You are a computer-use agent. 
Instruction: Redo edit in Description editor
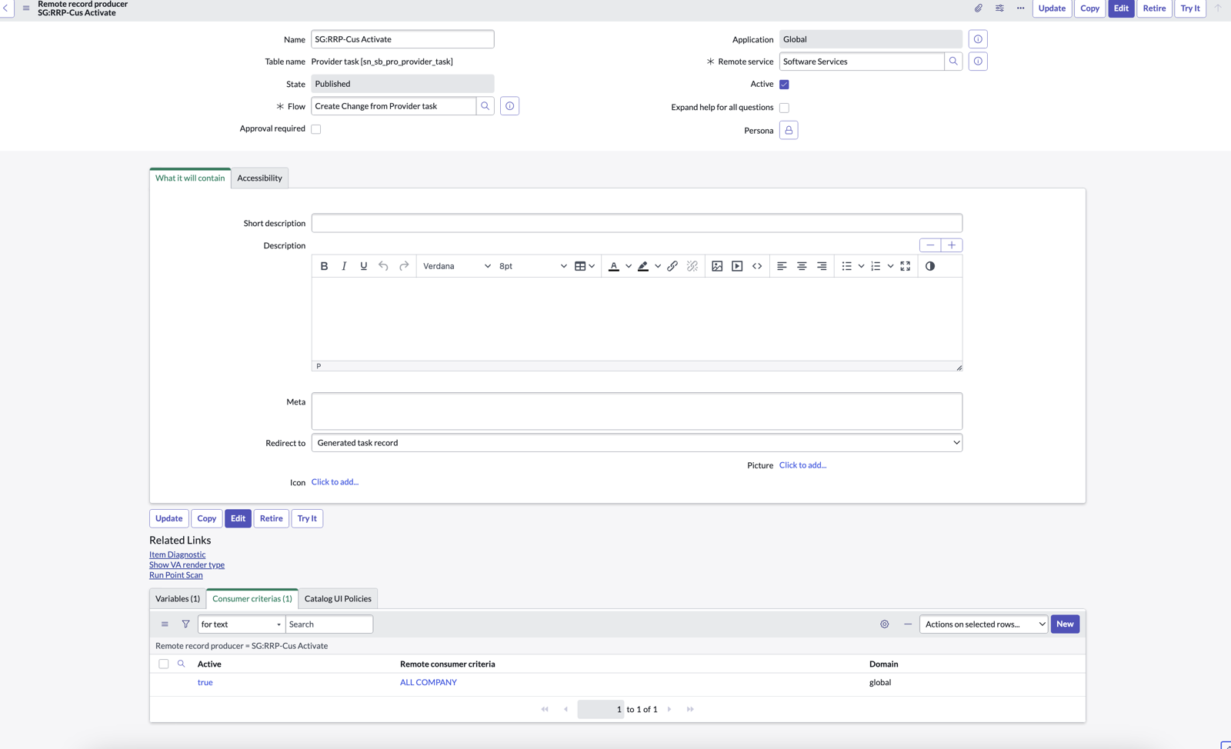[404, 266]
